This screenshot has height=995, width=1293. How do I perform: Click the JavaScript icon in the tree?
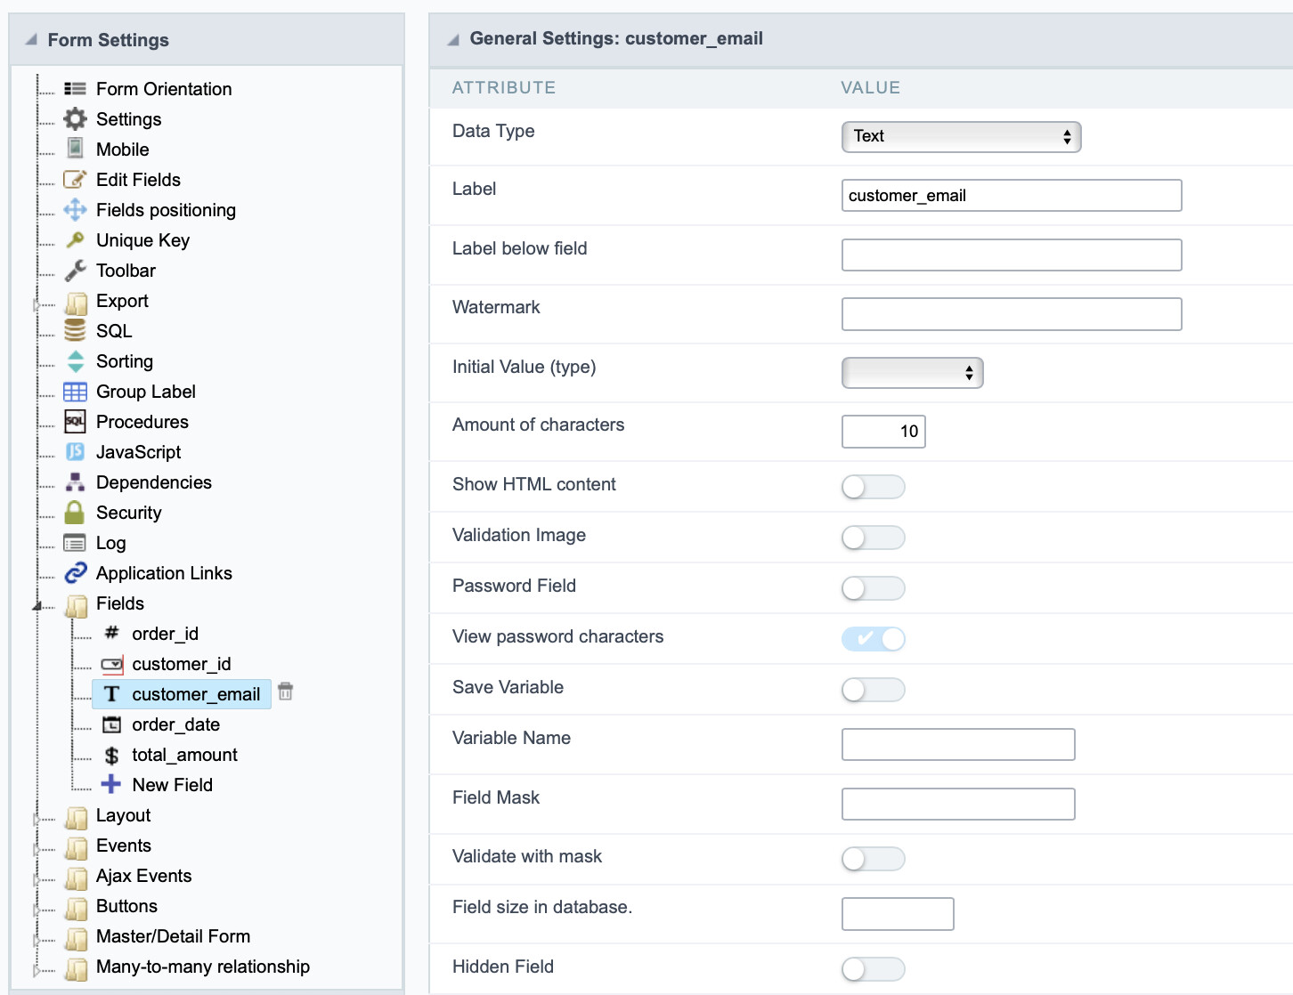point(75,452)
